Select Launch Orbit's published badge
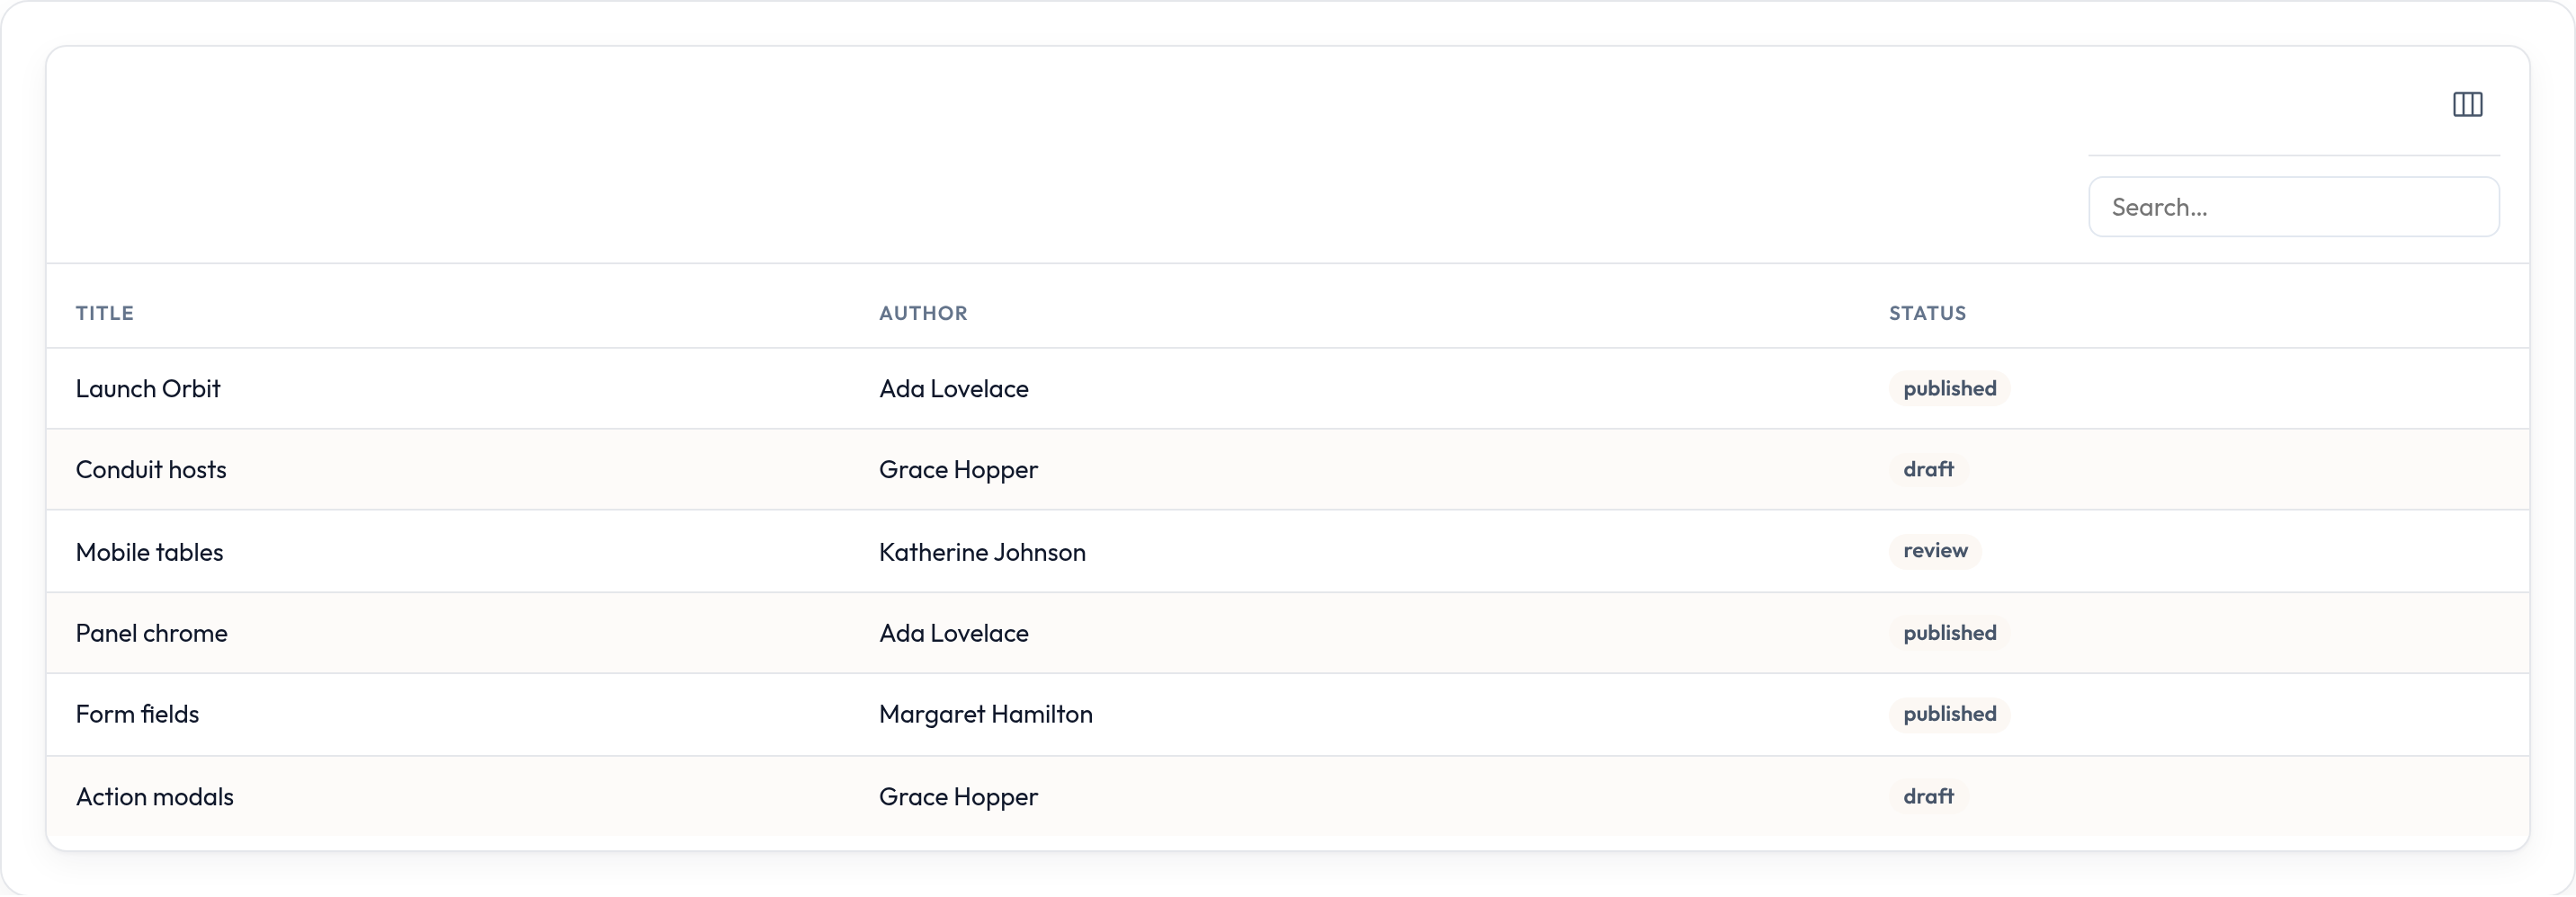This screenshot has height=897, width=2576. tap(1949, 388)
